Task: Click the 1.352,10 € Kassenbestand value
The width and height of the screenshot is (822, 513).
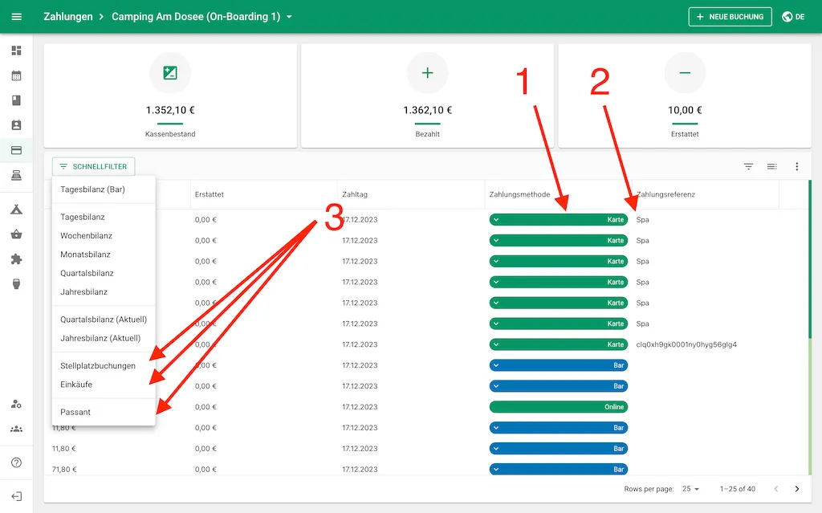Action: click(170, 110)
